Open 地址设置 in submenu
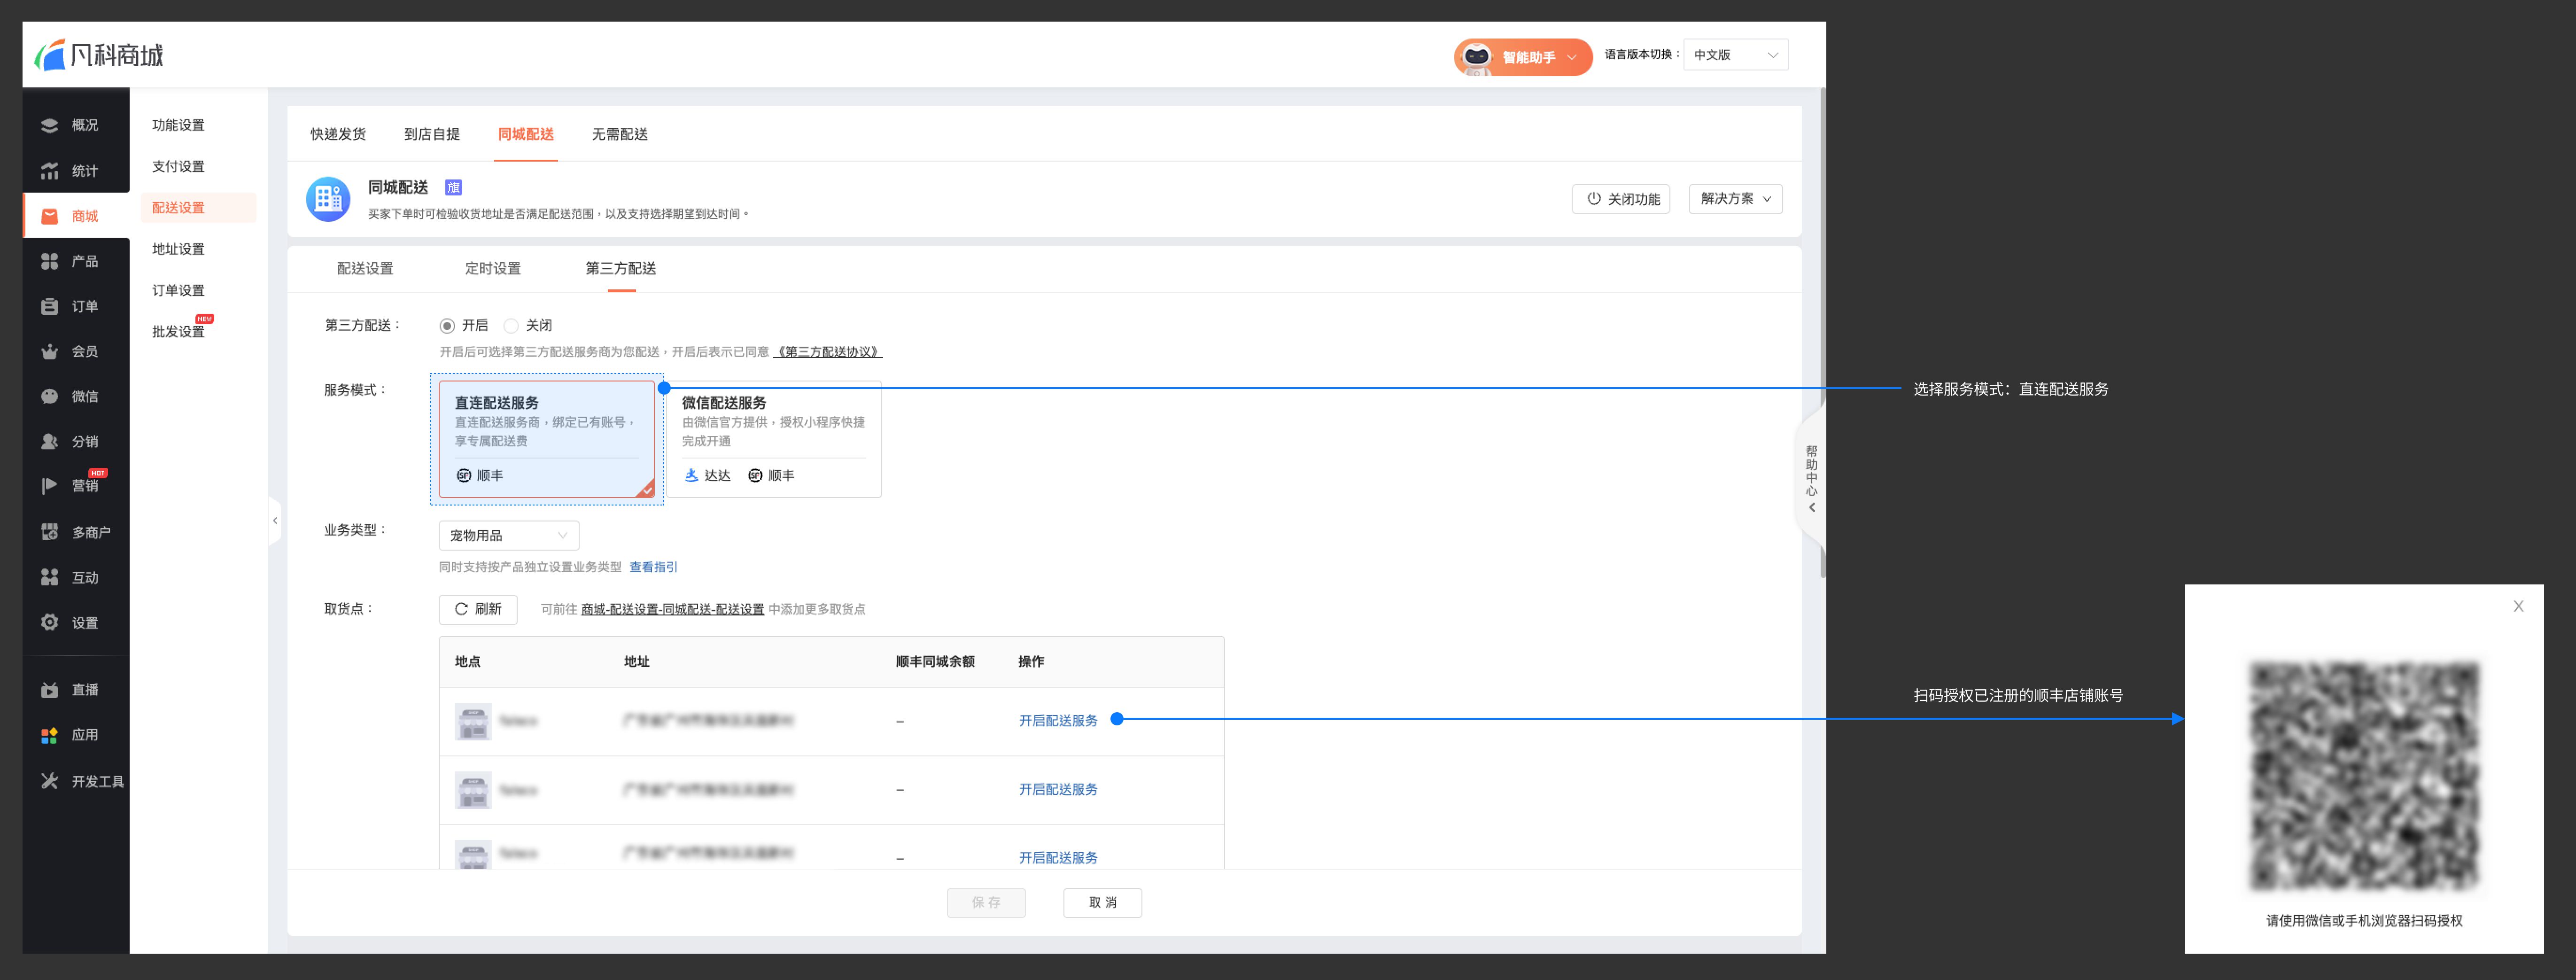The width and height of the screenshot is (2576, 980). [178, 249]
